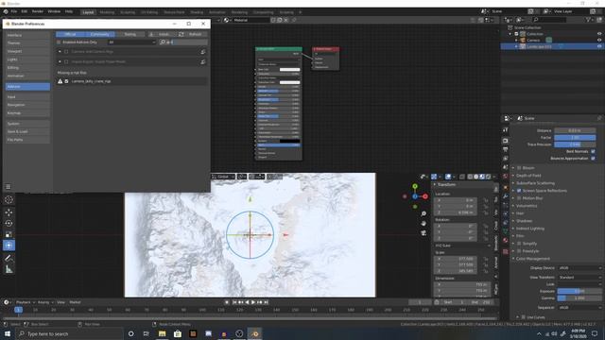Adjust the Gamma slider
Screen dimensions: 605x340
[579, 298]
